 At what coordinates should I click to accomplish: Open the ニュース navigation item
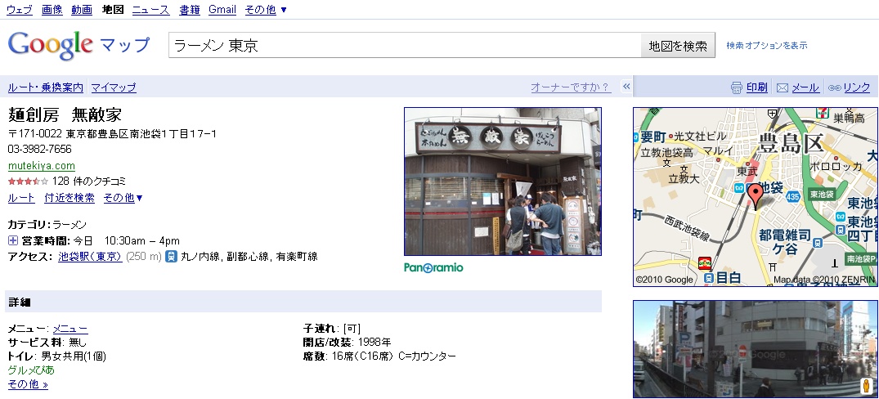[150, 10]
